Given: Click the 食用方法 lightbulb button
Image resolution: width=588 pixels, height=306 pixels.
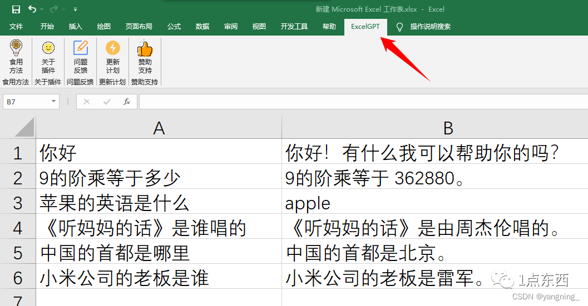Looking at the screenshot, I should tap(16, 57).
